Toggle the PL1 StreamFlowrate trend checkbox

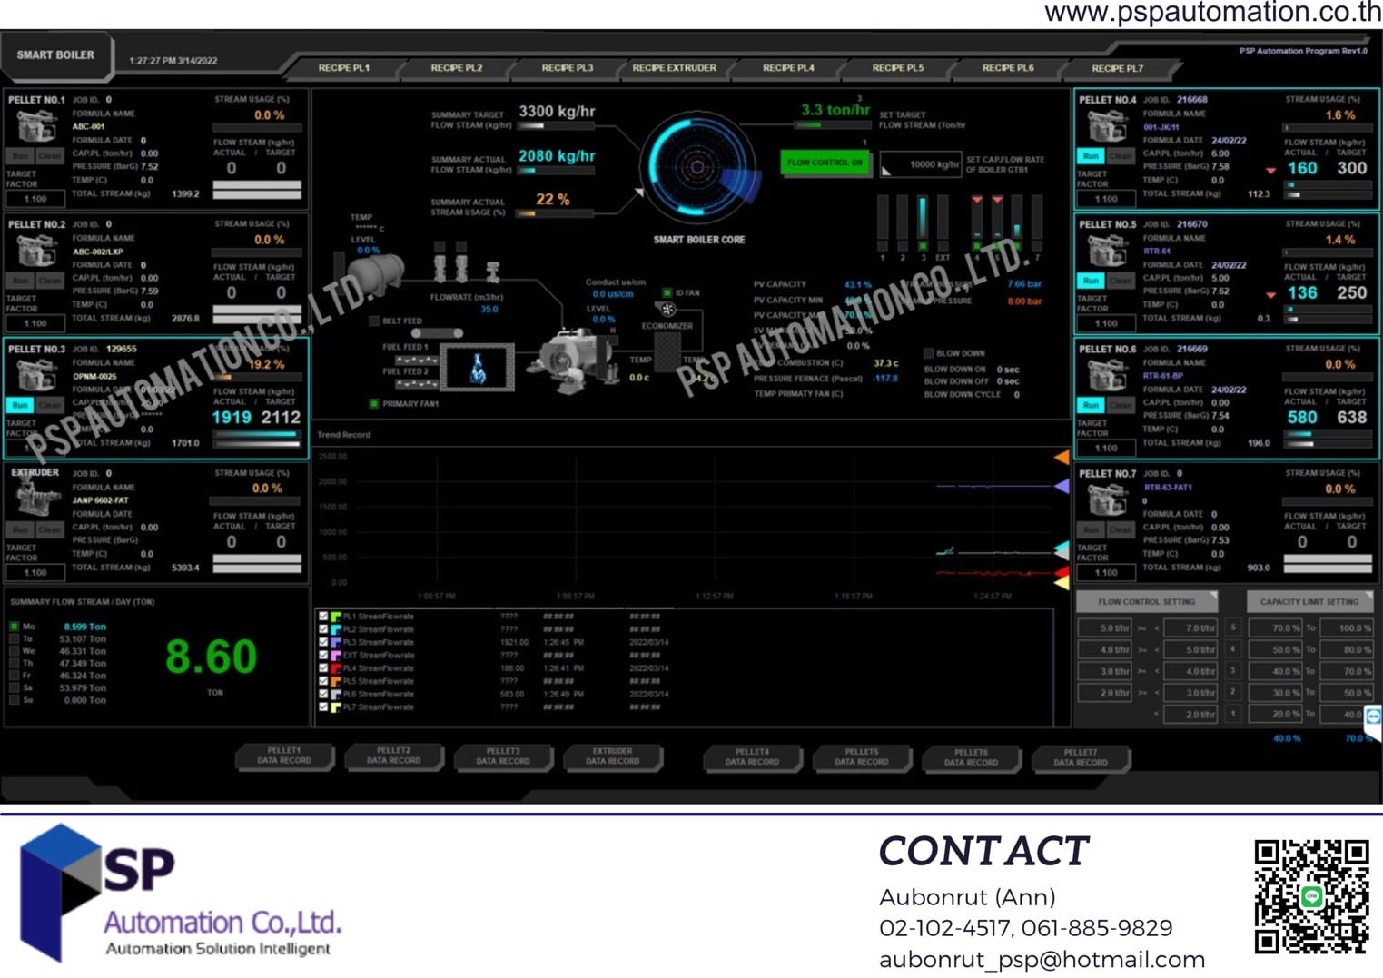[x=323, y=617]
